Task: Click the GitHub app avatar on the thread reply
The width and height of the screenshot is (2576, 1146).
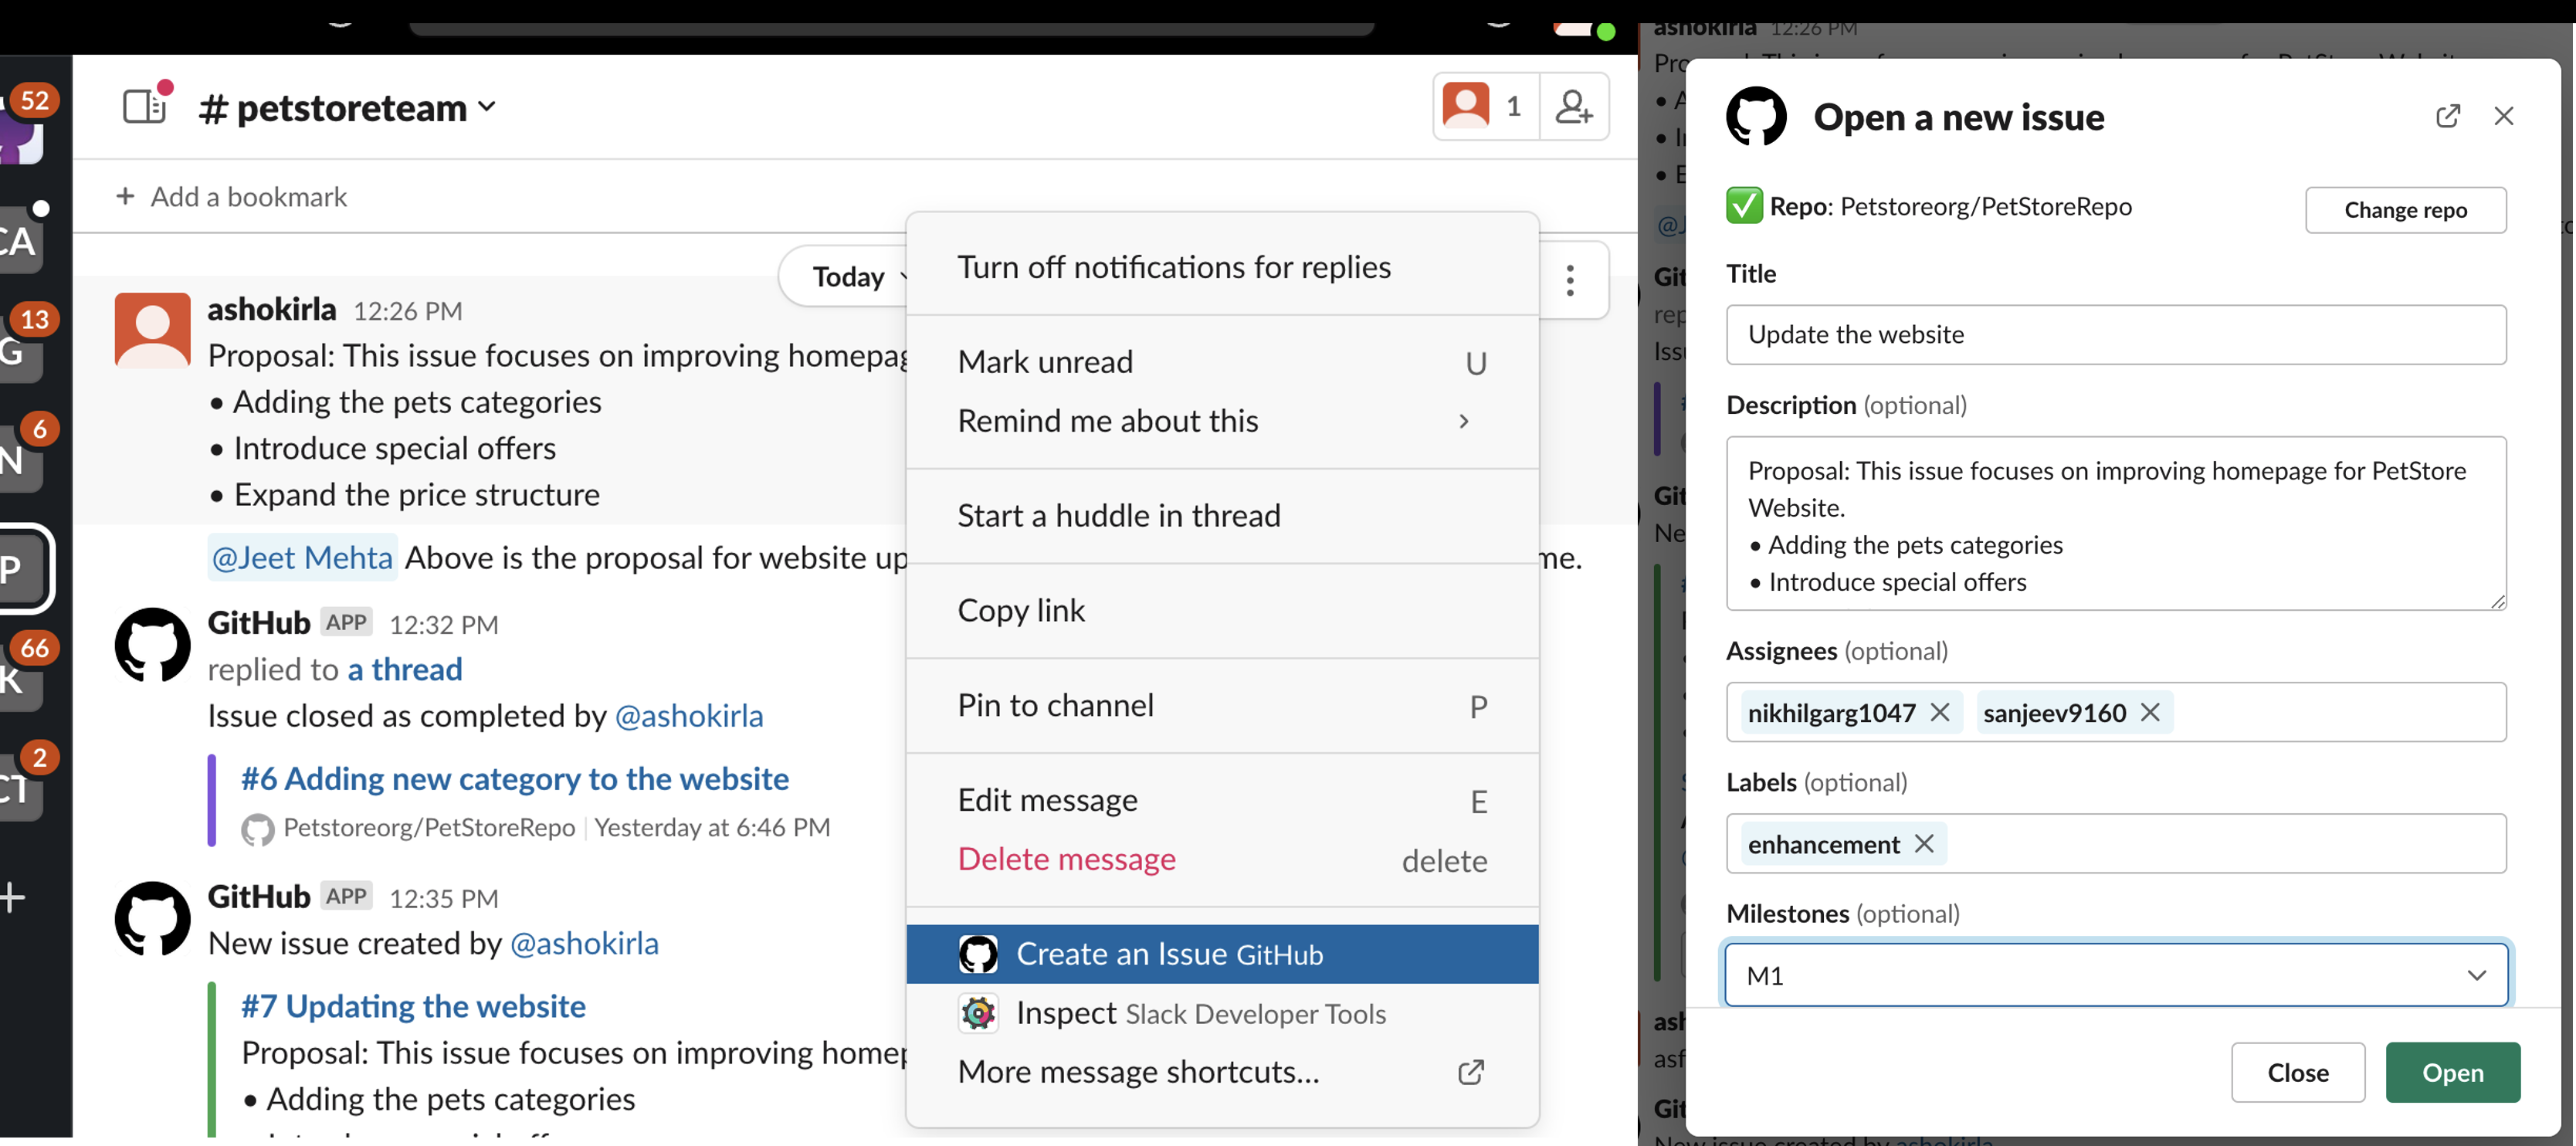Action: click(151, 645)
